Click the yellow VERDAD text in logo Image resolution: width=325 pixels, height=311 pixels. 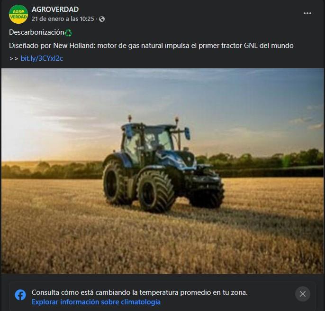(x=18, y=17)
